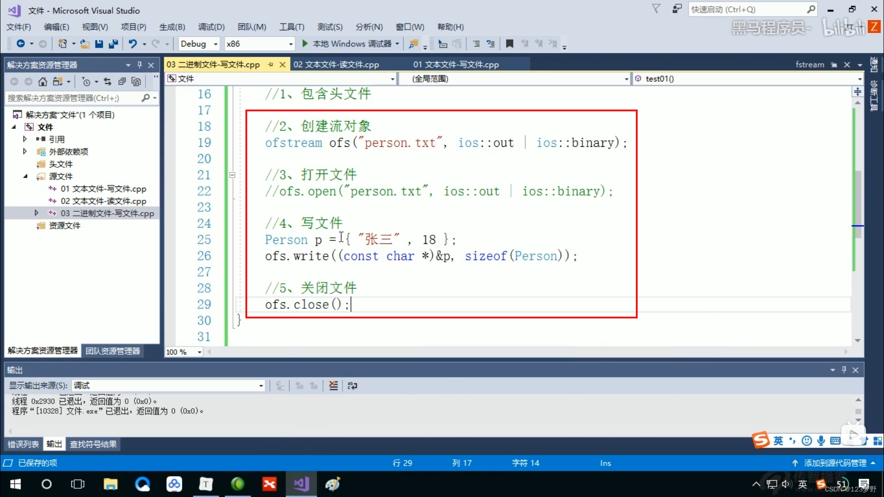Expand the 外部依赖项 node

pyautogui.click(x=25, y=151)
